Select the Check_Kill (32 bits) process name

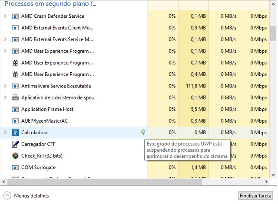(x=42, y=156)
